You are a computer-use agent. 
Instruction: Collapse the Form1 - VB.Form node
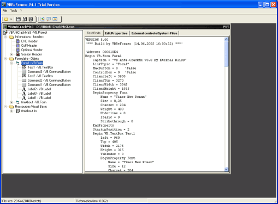11,63
